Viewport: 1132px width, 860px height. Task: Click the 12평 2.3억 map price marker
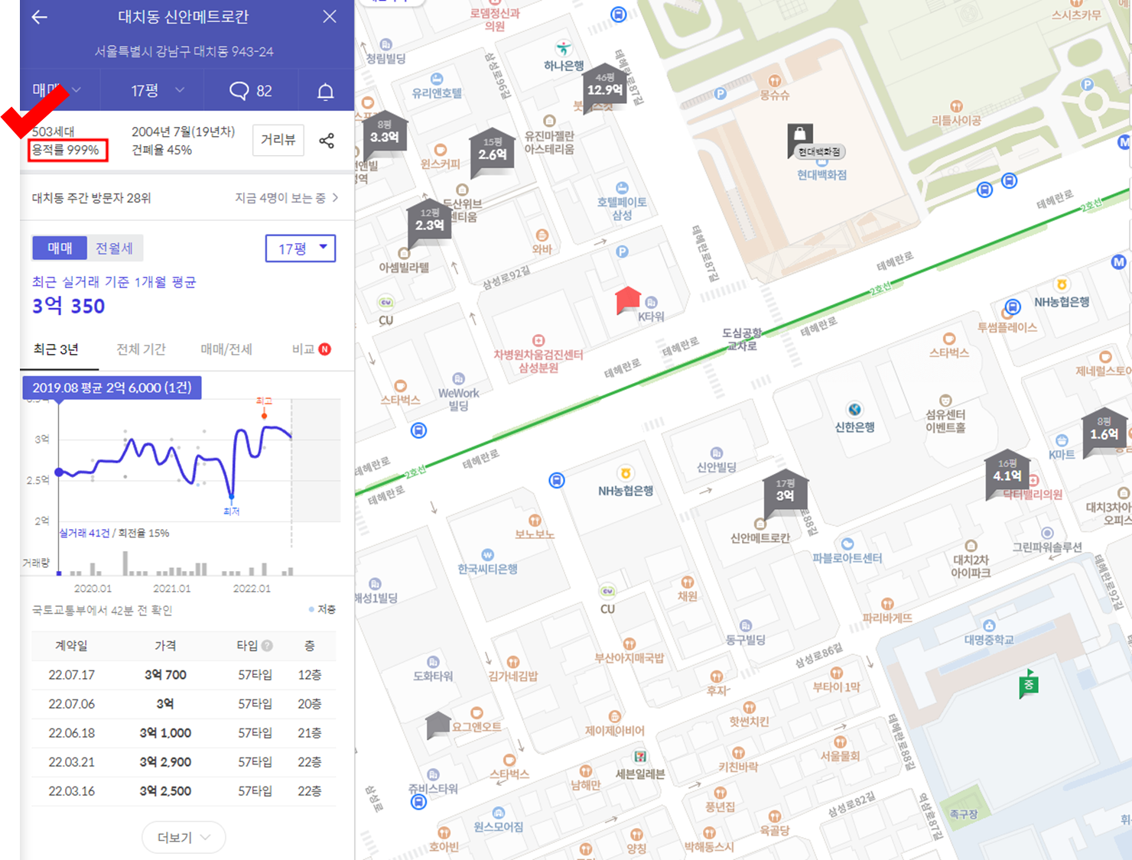[x=430, y=222]
